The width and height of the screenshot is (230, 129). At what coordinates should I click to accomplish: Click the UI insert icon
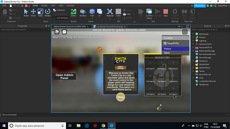tap(100, 13)
